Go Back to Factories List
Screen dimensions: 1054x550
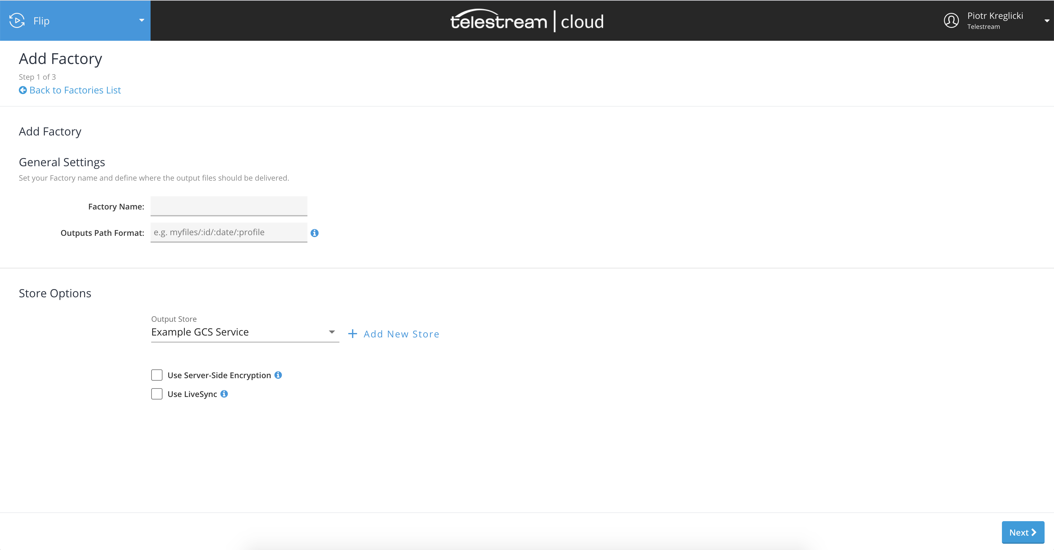pyautogui.click(x=75, y=90)
